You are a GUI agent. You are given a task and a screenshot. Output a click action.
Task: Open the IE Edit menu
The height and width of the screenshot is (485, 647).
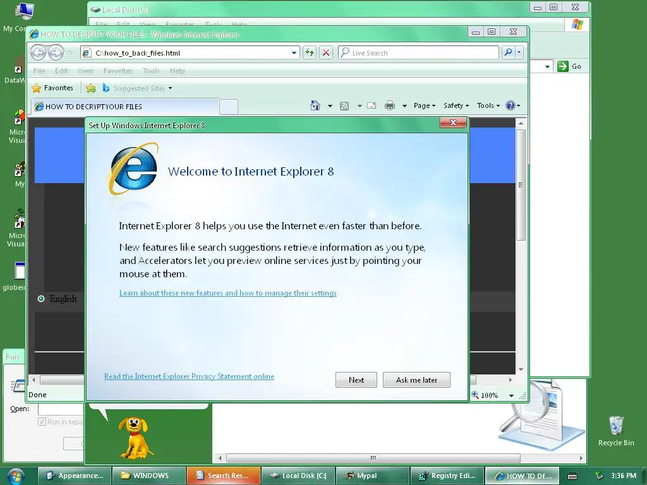(x=61, y=71)
